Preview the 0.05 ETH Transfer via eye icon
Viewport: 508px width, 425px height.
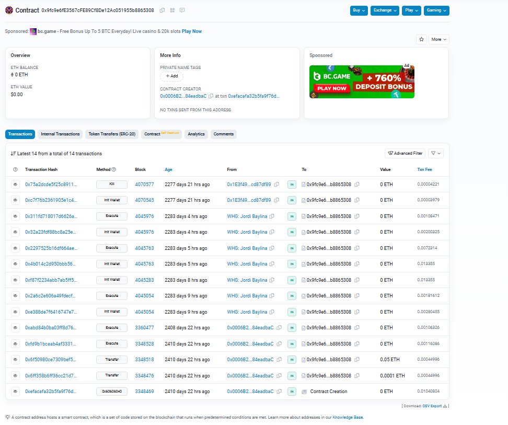click(15, 360)
